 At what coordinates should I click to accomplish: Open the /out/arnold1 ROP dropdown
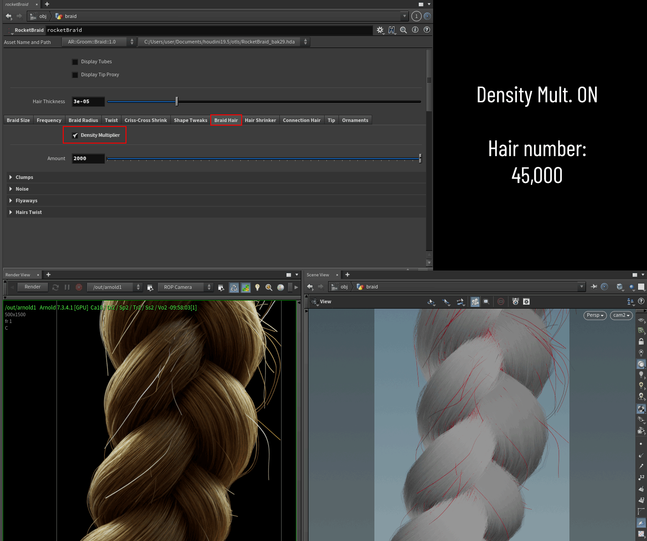click(x=114, y=287)
